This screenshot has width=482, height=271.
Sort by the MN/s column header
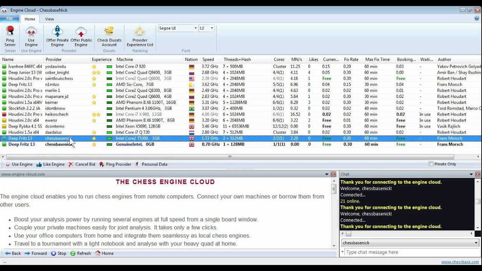click(298, 59)
